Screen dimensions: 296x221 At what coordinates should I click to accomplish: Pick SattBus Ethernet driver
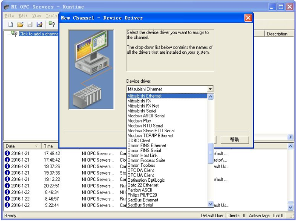pos(167,200)
